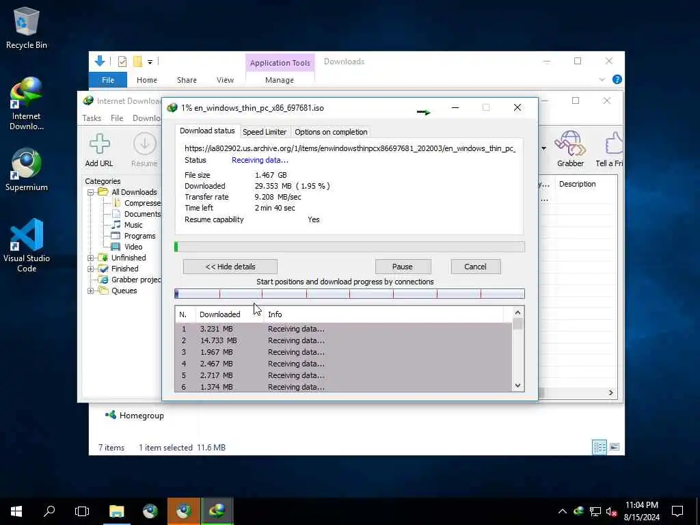Expand the Unfinished tree node

tap(91, 258)
